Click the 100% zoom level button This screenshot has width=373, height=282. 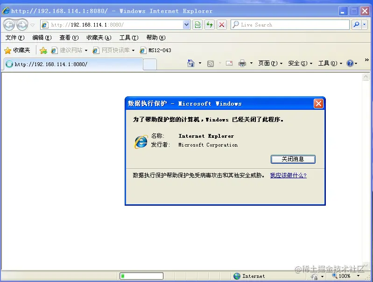pos(341,276)
